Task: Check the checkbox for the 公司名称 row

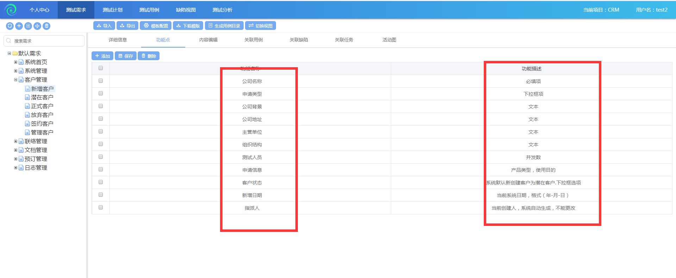Action: [101, 81]
